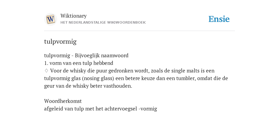Click the suffix -vormig in the etymology line
The height and width of the screenshot is (139, 279).
[148, 109]
